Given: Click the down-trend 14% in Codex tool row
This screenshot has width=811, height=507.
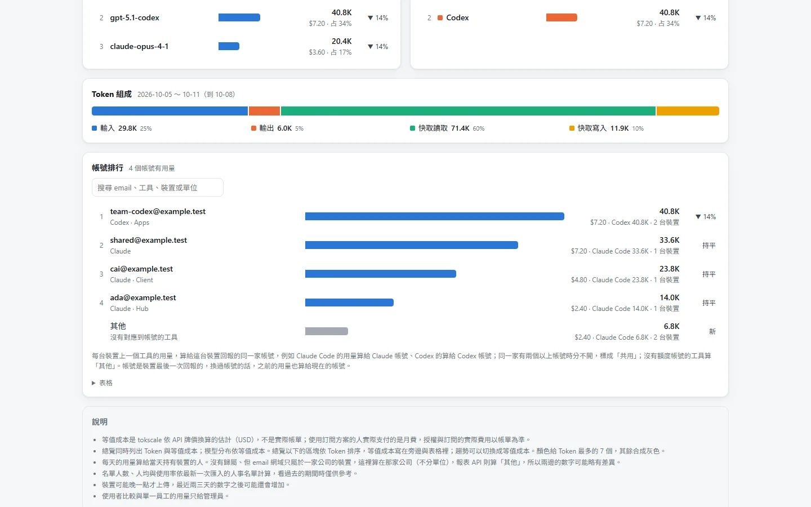Looking at the screenshot, I should click(x=706, y=18).
